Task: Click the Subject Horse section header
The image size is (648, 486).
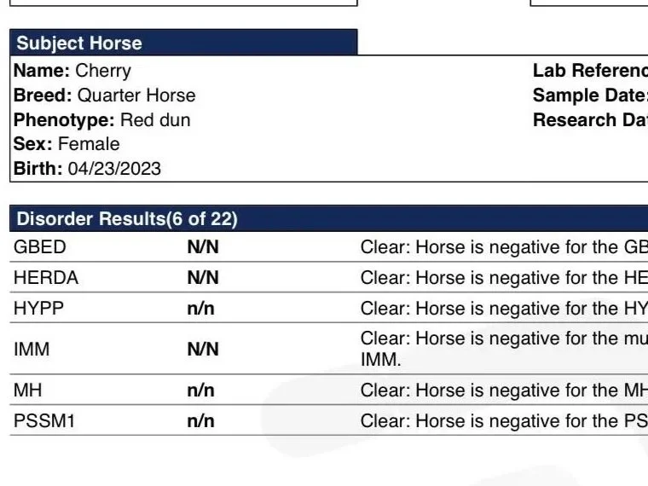Action: pos(183,43)
